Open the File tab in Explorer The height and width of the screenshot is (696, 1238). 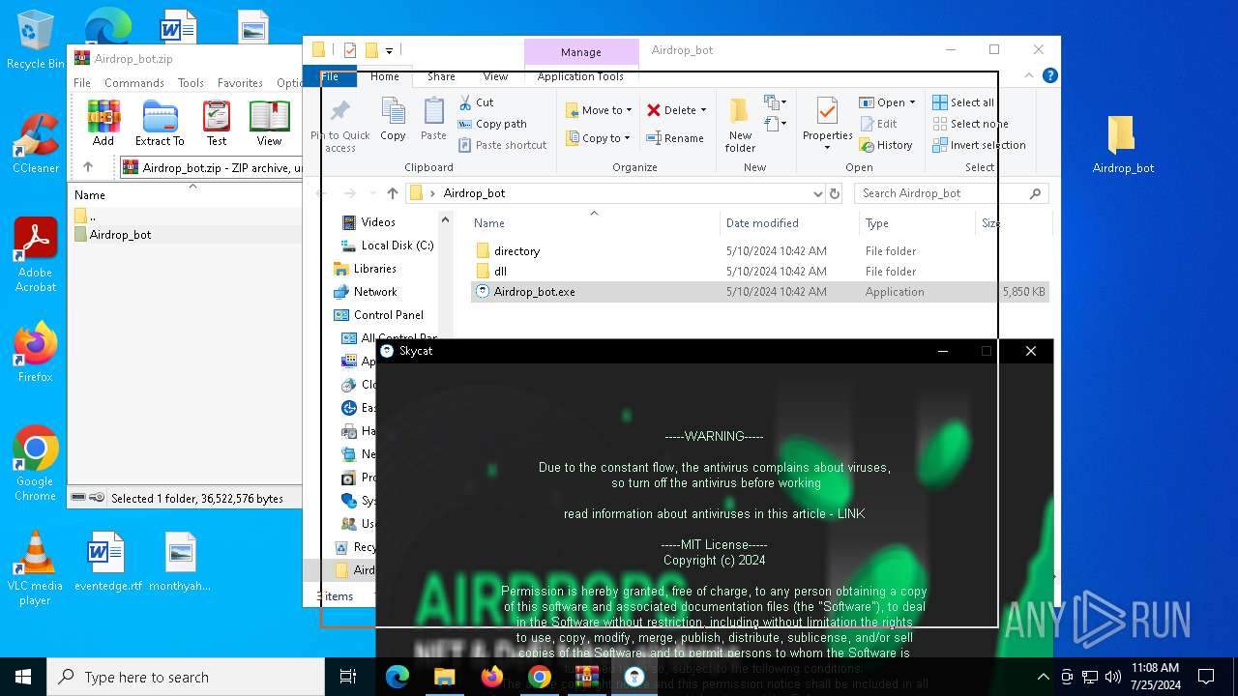[330, 76]
